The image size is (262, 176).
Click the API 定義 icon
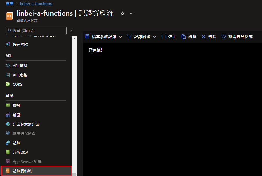click(8, 75)
